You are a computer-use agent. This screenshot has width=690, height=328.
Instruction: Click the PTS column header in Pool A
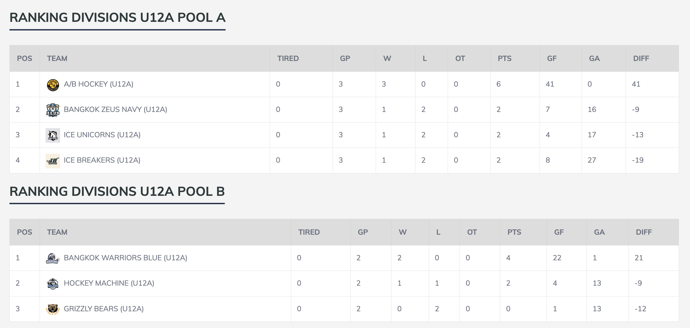pos(504,59)
